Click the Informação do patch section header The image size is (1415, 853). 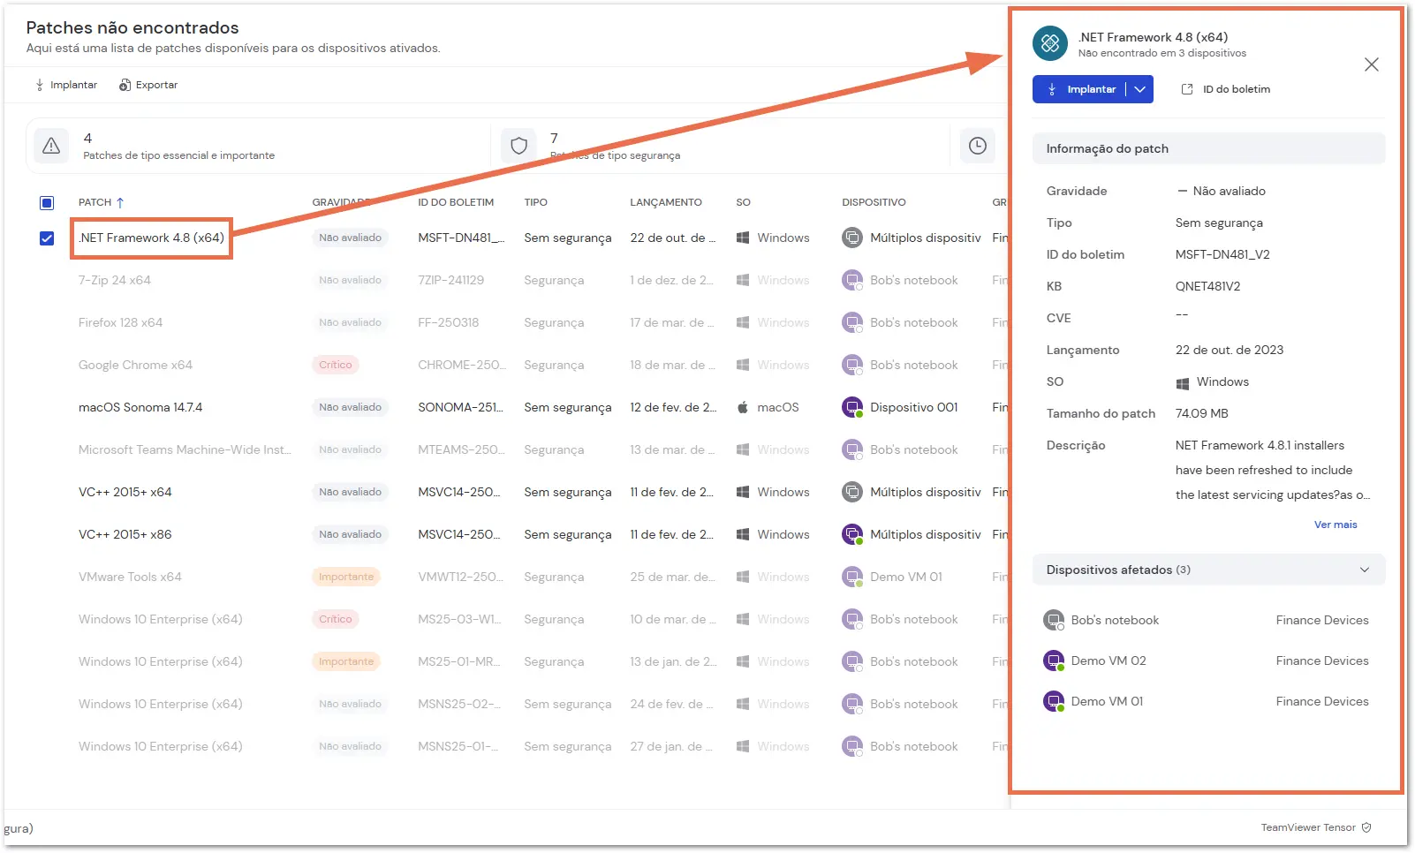pyautogui.click(x=1208, y=148)
